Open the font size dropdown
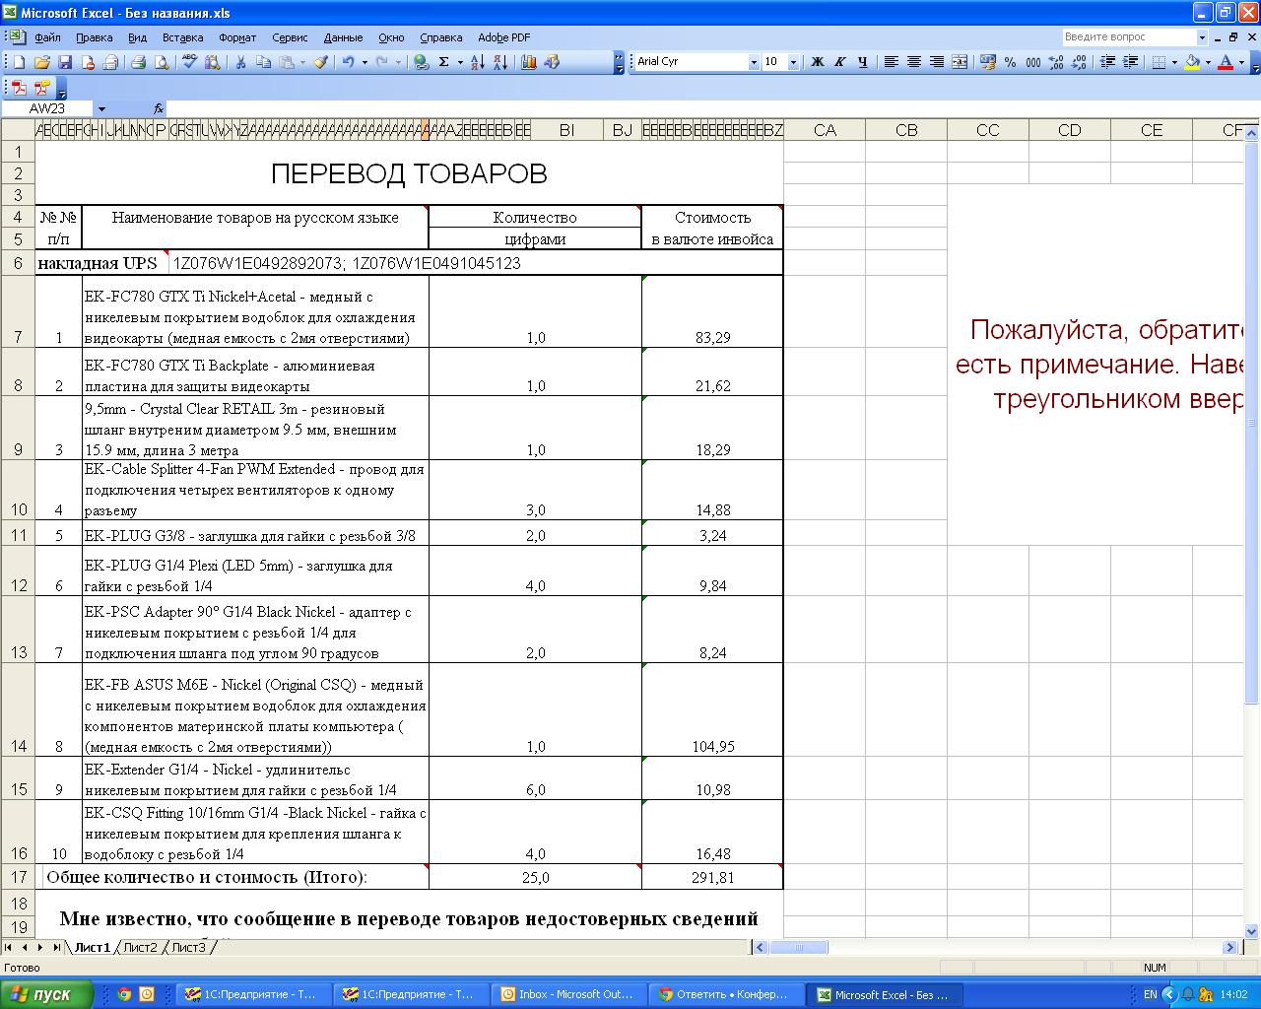 (793, 62)
